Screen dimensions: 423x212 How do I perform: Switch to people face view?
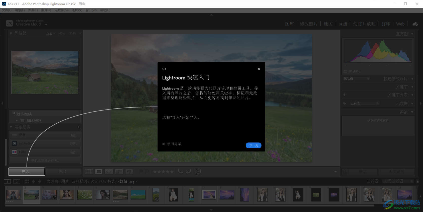click(129, 171)
